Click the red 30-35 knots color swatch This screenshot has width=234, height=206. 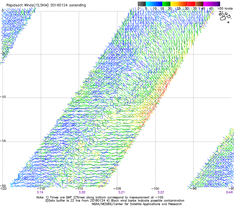[191, 4]
